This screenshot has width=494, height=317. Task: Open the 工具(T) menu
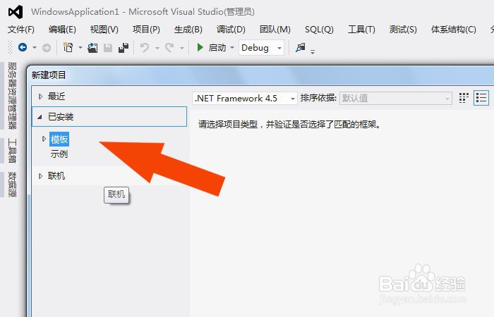361,30
